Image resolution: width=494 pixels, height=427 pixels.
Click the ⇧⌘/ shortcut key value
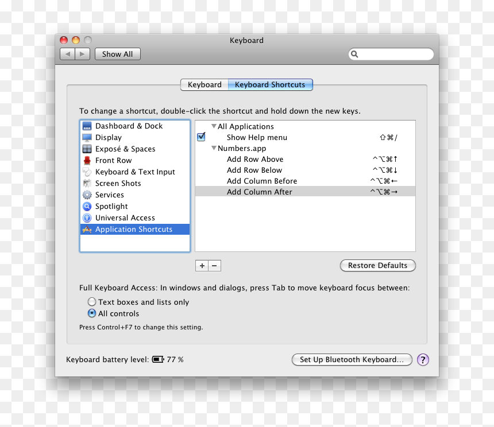(x=388, y=138)
